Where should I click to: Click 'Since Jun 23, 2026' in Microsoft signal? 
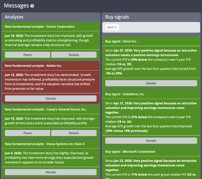tap(118, 161)
